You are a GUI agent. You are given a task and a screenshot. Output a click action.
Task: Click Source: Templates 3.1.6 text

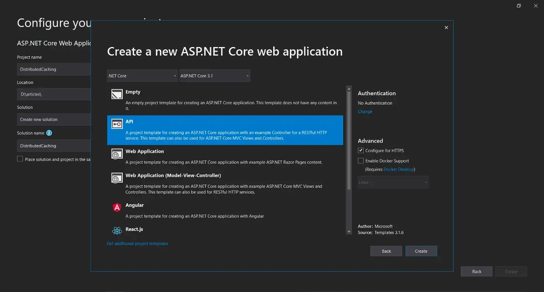pos(381,233)
